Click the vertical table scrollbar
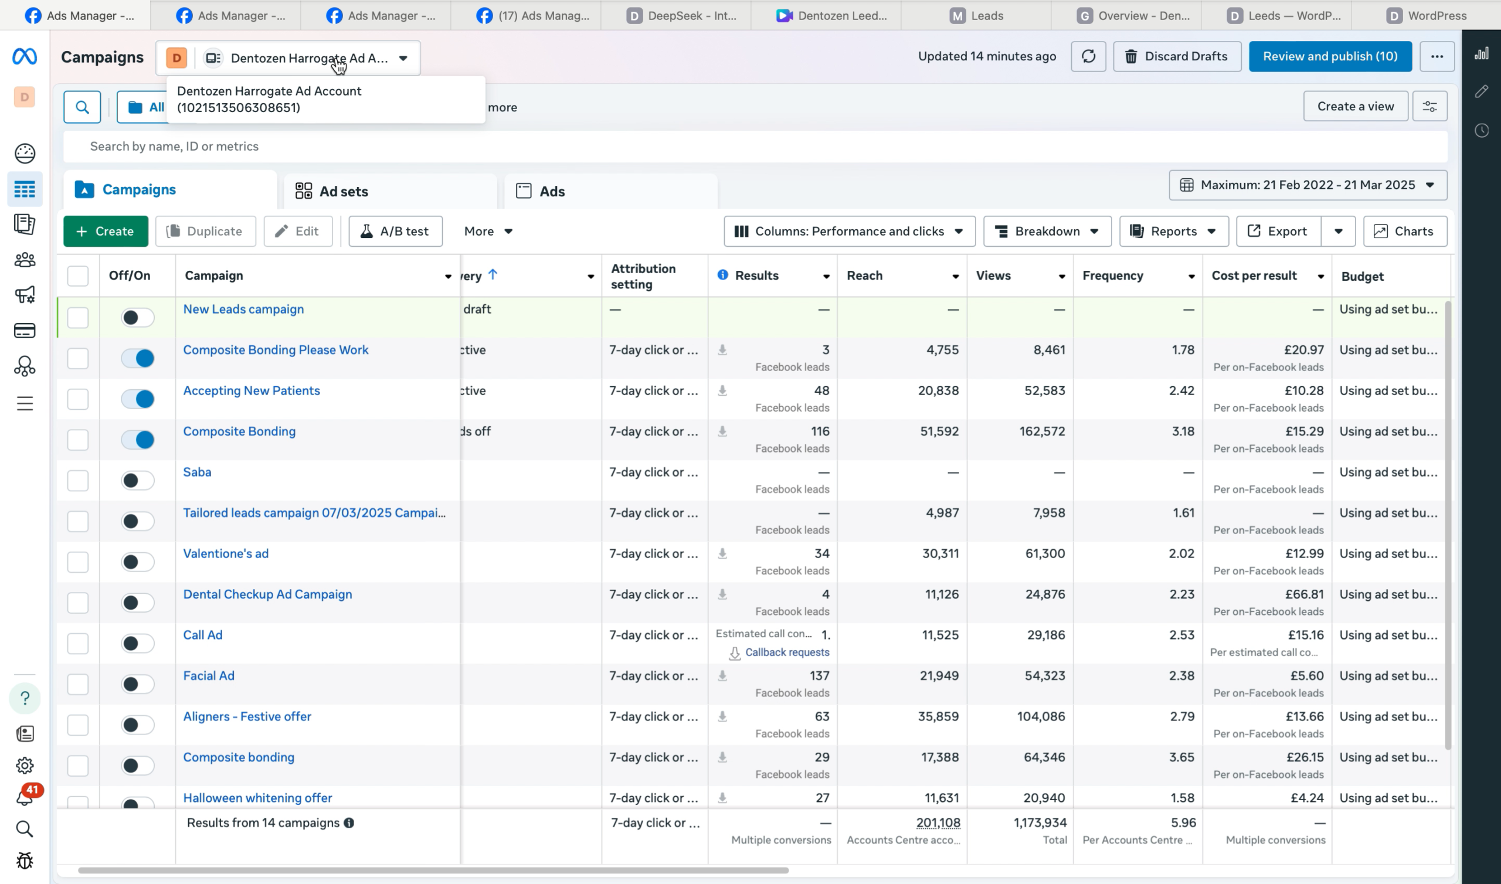Screen dimensions: 1501x884 pyautogui.click(x=1448, y=524)
